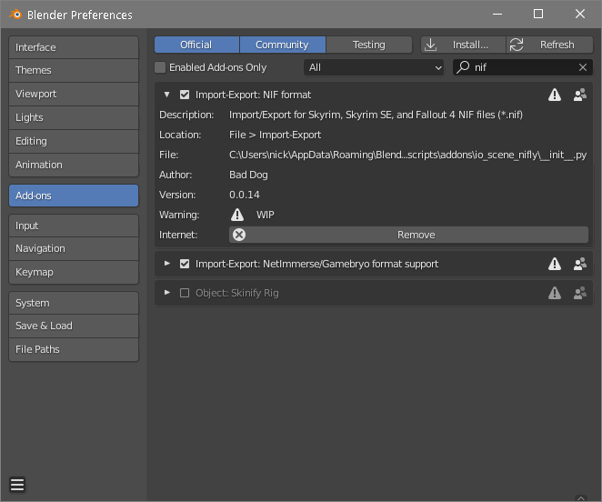Open the hamburger preferences menu
The image size is (602, 502).
tap(17, 485)
